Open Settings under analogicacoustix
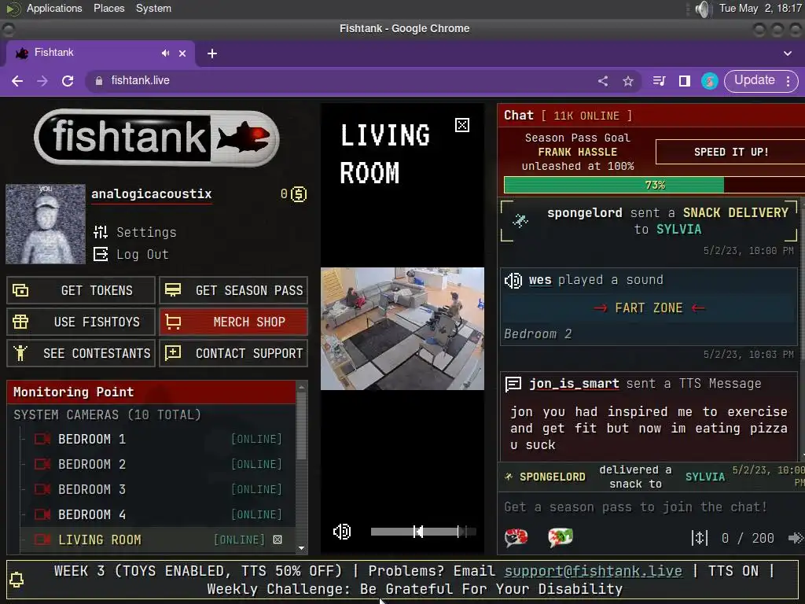 tap(135, 232)
